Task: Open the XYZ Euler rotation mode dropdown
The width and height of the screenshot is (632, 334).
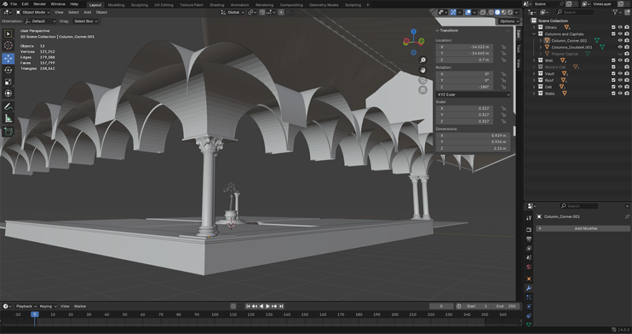Action: (473, 94)
